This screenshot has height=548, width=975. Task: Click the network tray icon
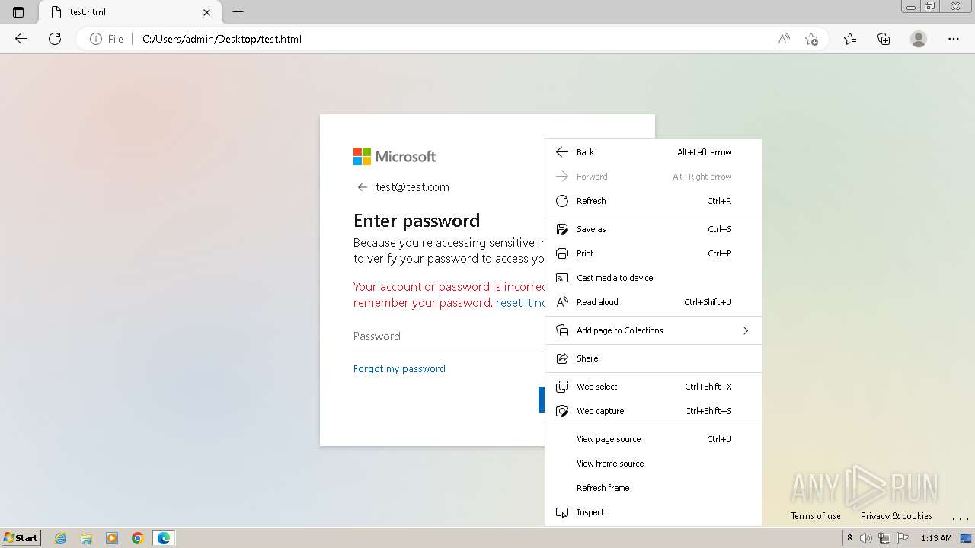(884, 538)
